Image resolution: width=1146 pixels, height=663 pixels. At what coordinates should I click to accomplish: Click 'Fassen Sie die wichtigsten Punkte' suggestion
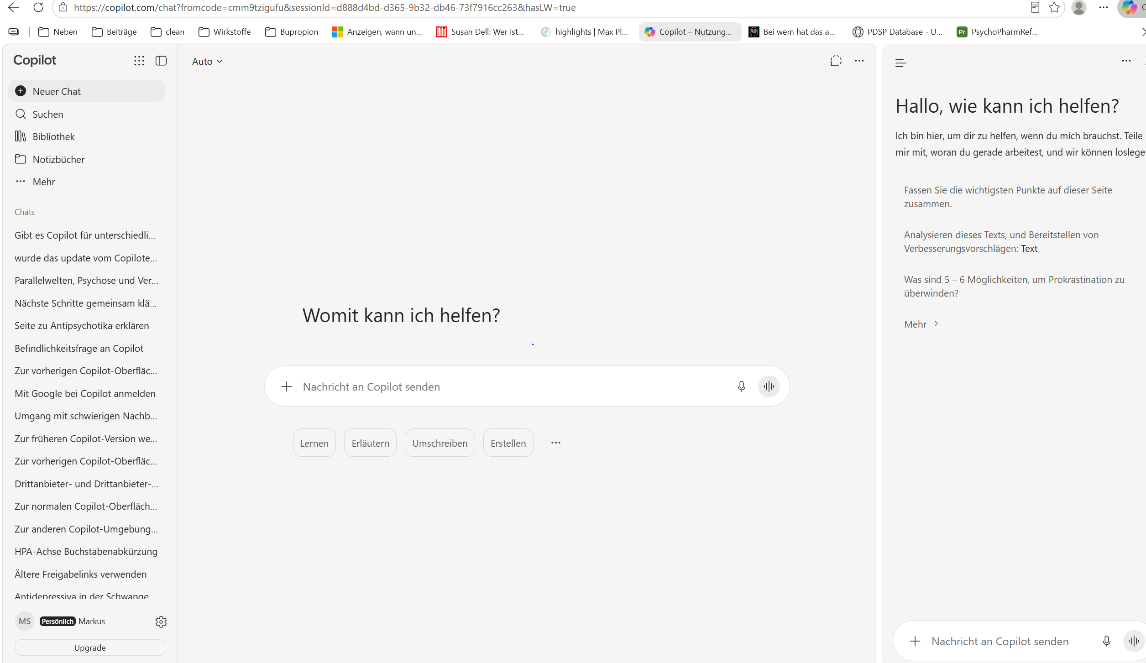tap(1009, 197)
